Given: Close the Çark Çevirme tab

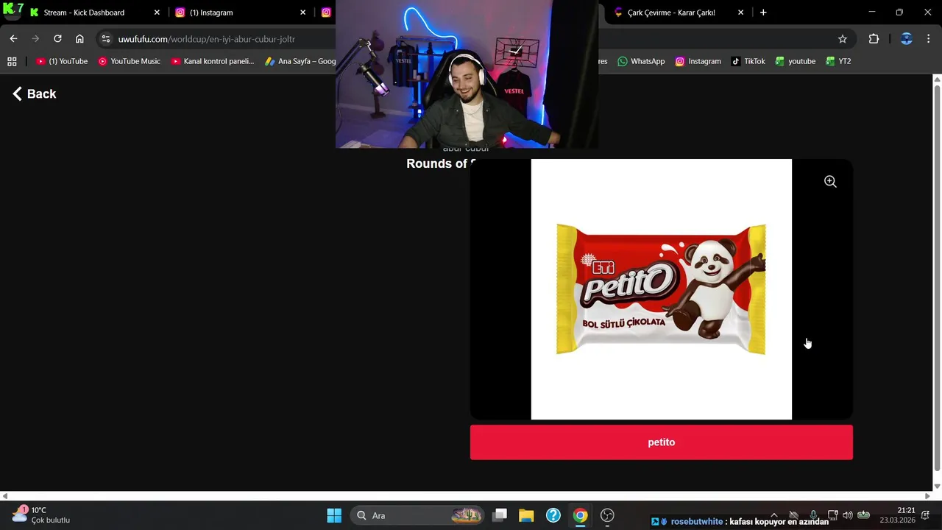Looking at the screenshot, I should coord(740,13).
